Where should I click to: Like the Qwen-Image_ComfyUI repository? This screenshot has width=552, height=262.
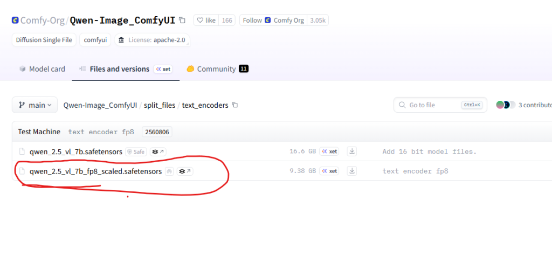(206, 20)
